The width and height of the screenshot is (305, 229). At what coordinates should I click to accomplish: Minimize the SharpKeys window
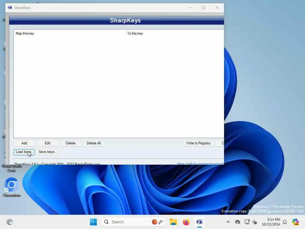pos(190,7)
